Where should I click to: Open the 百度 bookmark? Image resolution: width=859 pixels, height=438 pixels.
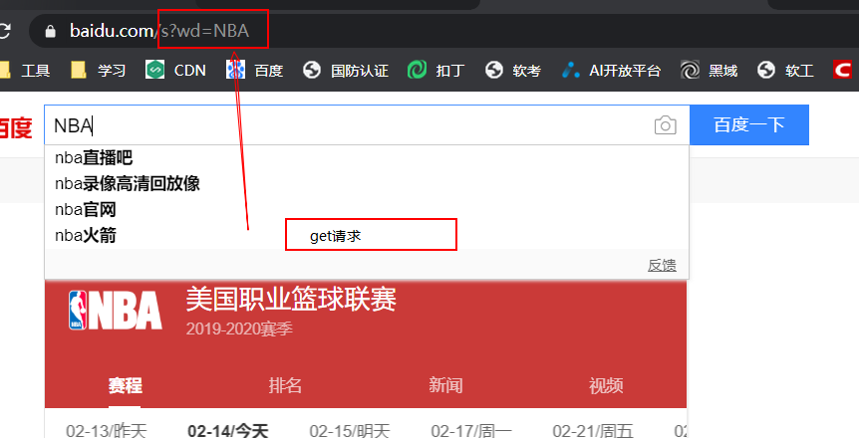[x=255, y=70]
